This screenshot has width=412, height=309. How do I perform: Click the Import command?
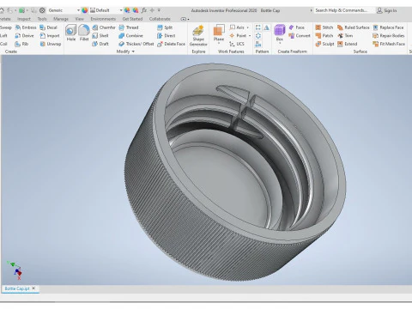50,36
